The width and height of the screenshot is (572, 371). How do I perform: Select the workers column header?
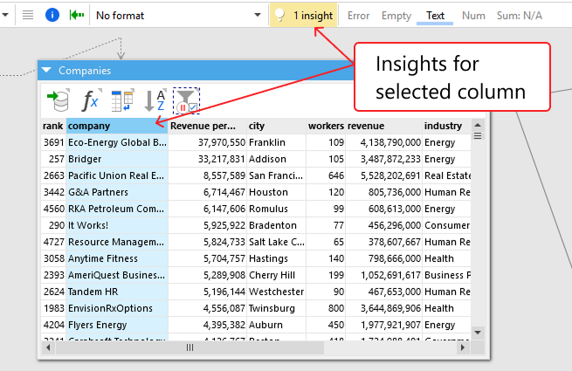point(326,126)
